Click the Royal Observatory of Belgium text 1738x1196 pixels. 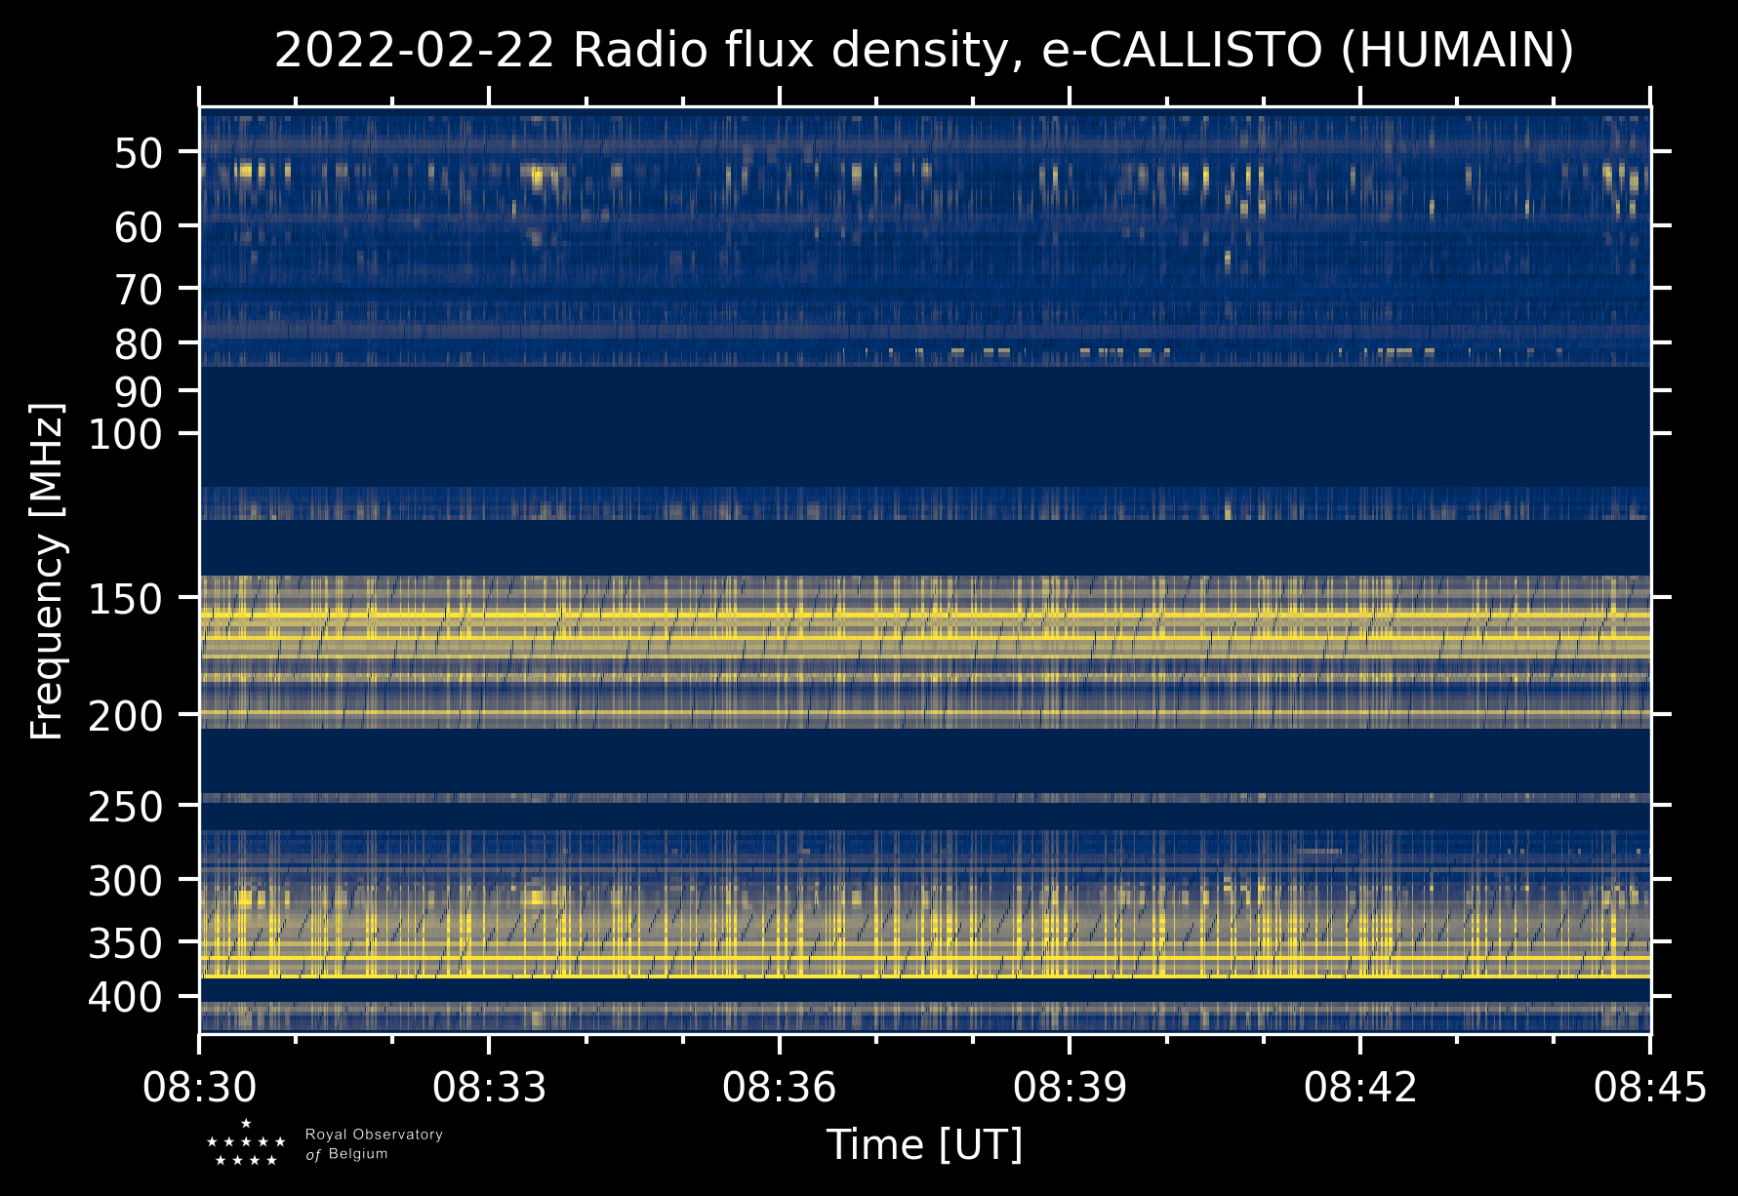374,1144
